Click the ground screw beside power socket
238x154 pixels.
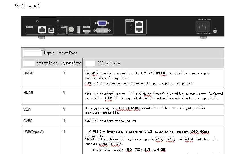[x=215, y=31]
